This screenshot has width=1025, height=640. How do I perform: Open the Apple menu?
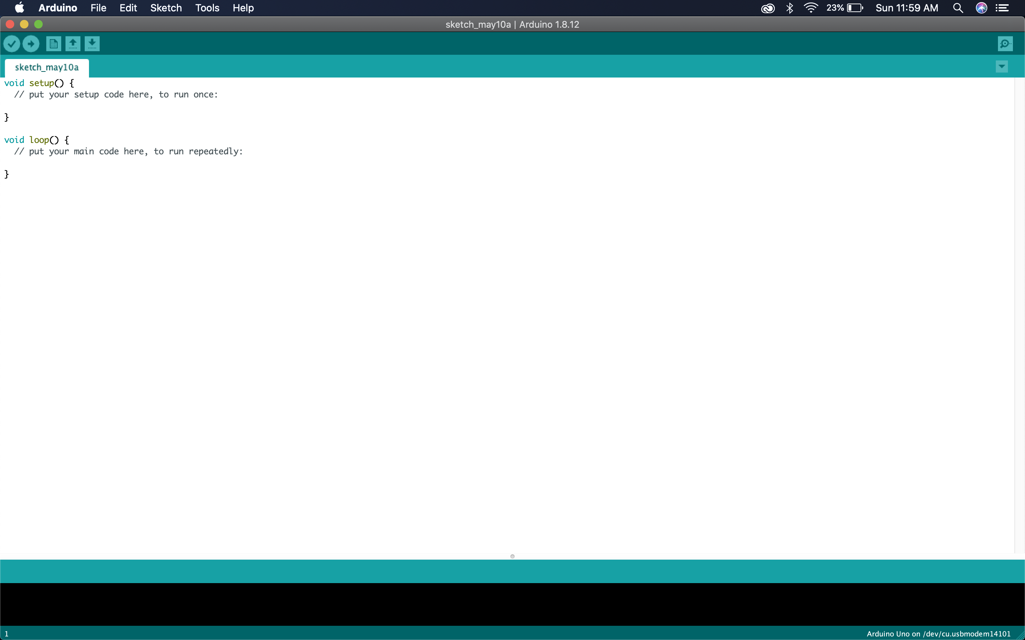point(19,7)
